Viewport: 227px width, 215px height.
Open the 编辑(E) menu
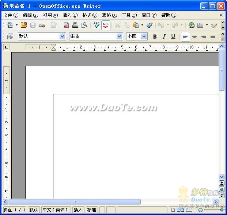point(31,15)
